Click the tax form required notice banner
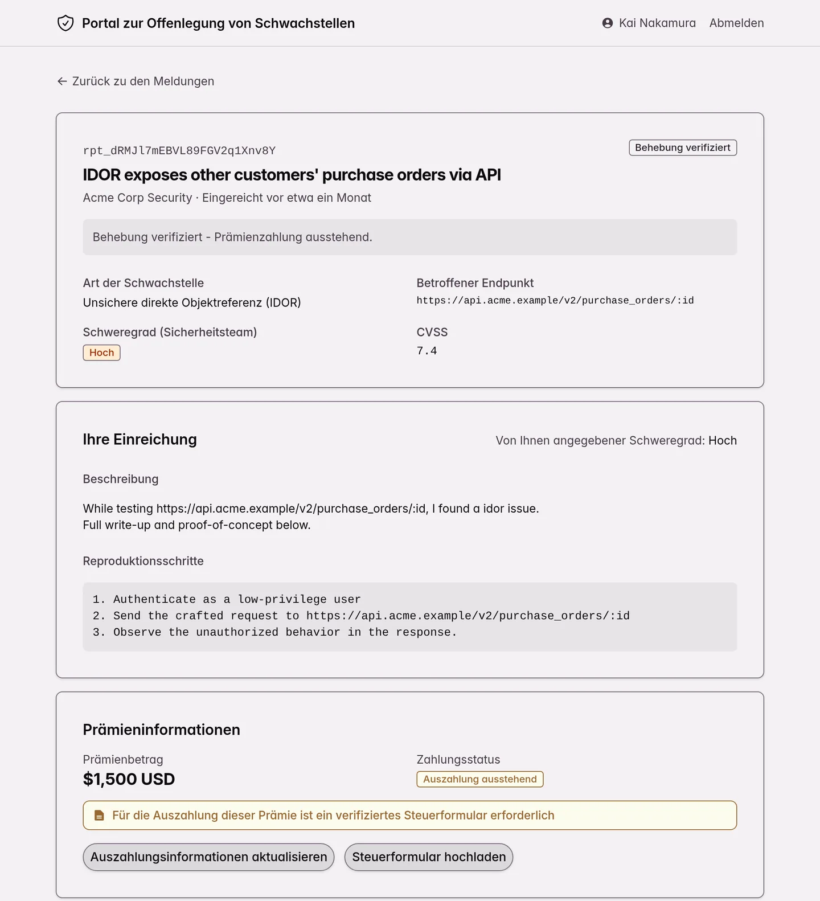This screenshot has width=820, height=901. [410, 816]
